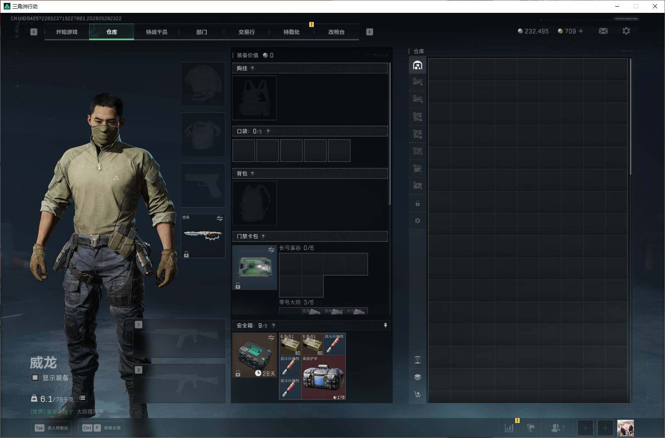Open the warehouse sidebar gear settings
This screenshot has height=438, width=665.
coord(418,221)
